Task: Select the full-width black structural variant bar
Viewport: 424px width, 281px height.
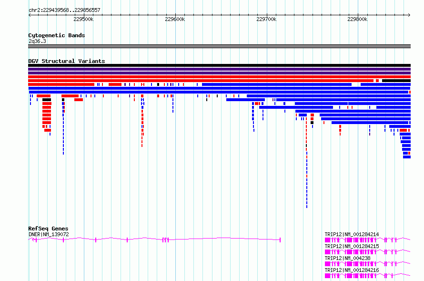Action: click(x=219, y=65)
